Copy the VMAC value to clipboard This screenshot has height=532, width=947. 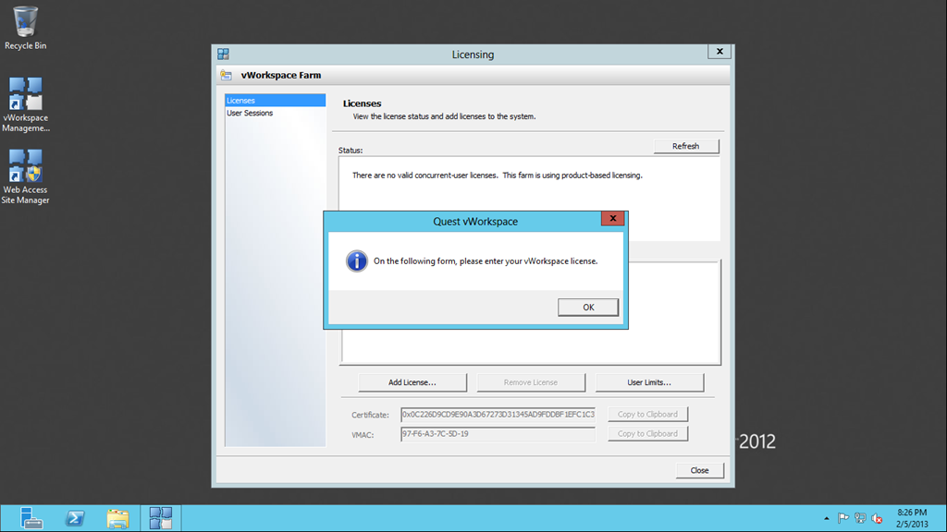point(647,434)
